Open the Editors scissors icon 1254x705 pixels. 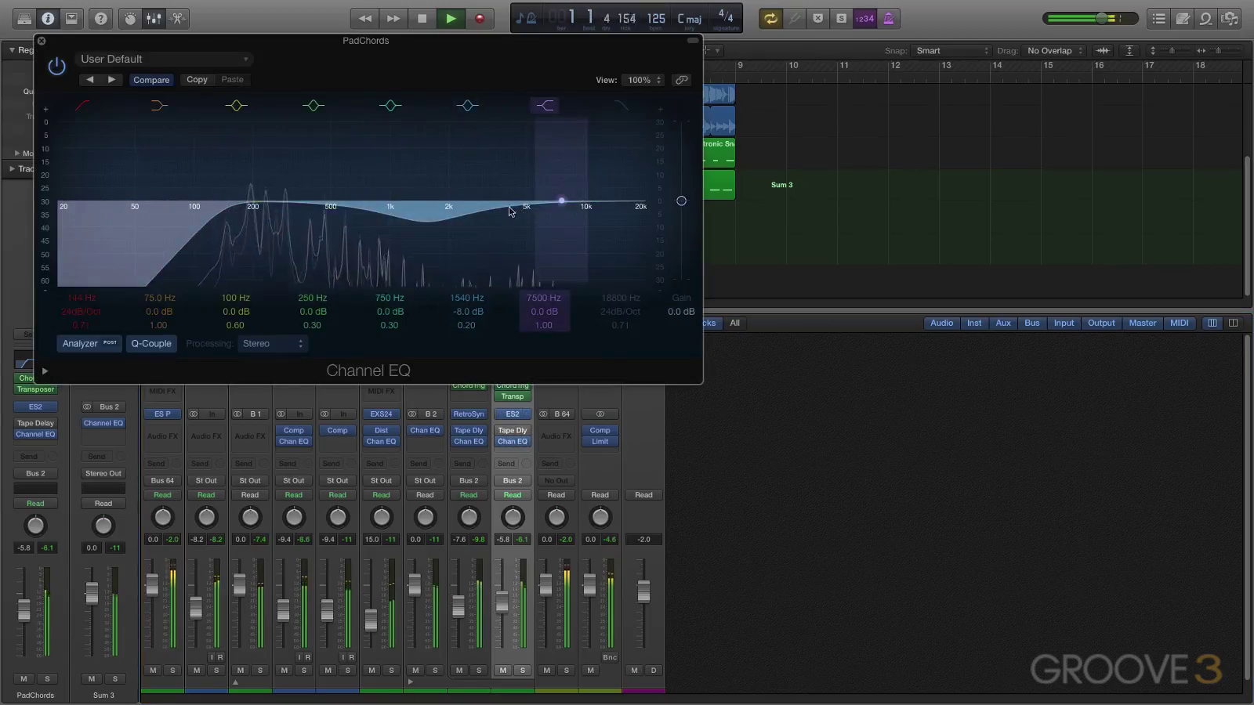pyautogui.click(x=178, y=18)
